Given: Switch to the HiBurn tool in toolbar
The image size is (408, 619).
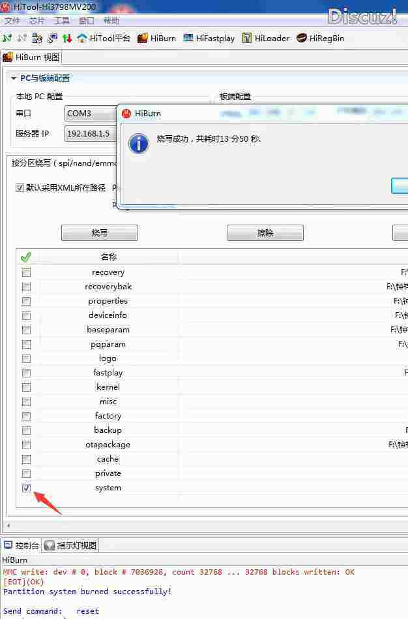Looking at the screenshot, I should click(156, 39).
